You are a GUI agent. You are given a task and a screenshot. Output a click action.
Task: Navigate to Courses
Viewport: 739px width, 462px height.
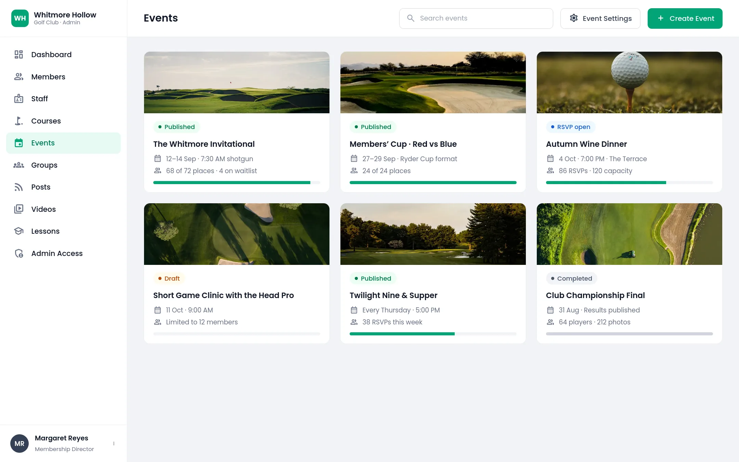click(63, 121)
